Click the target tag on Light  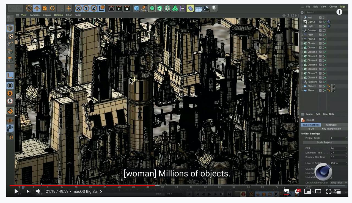click(x=329, y=26)
